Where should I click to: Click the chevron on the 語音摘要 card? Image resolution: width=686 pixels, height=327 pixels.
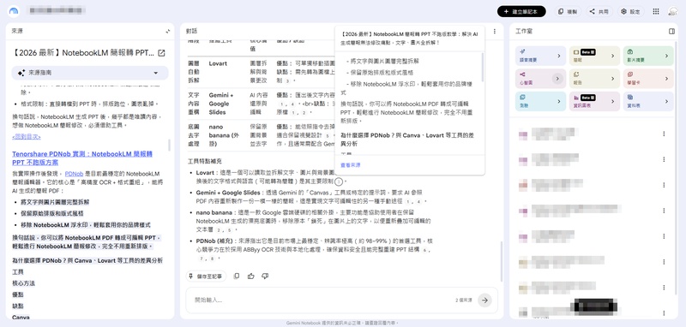click(559, 56)
